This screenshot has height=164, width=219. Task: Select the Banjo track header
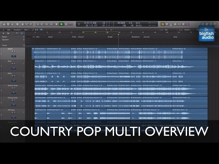(x=13, y=78)
